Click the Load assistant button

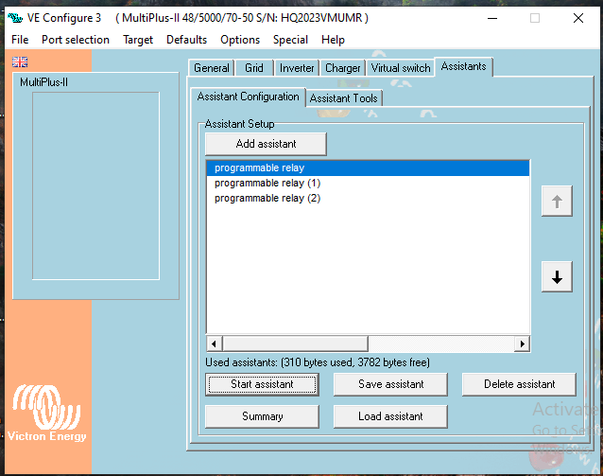[390, 416]
